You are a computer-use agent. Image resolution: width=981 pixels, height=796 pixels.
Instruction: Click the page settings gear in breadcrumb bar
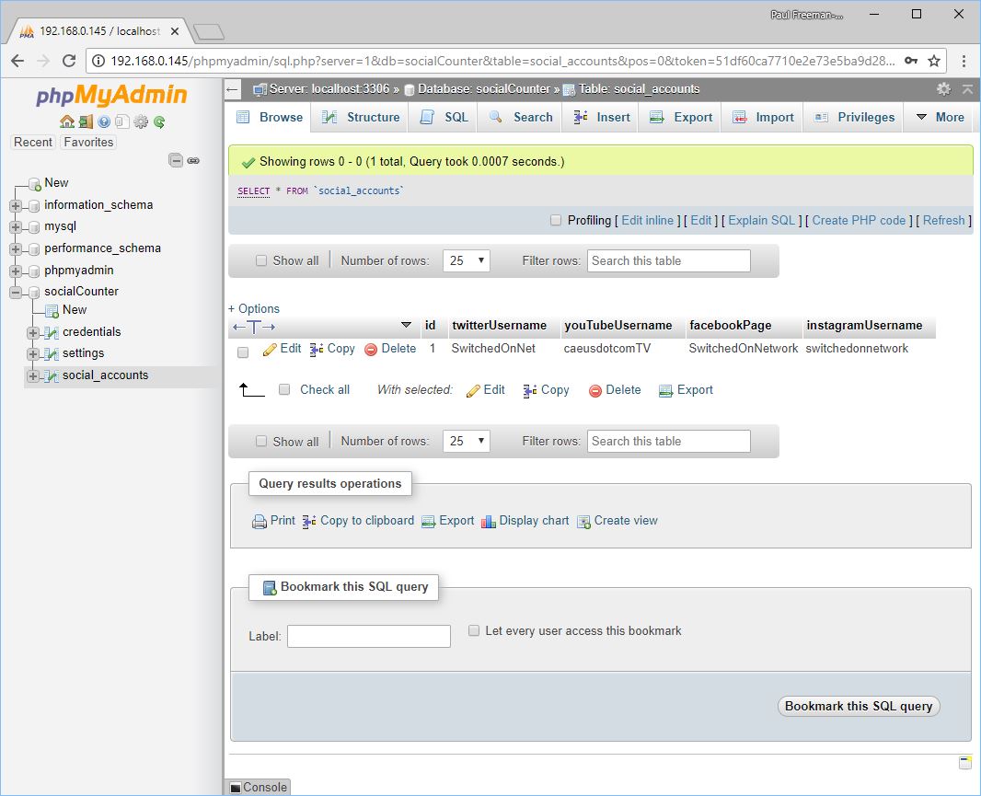(943, 89)
